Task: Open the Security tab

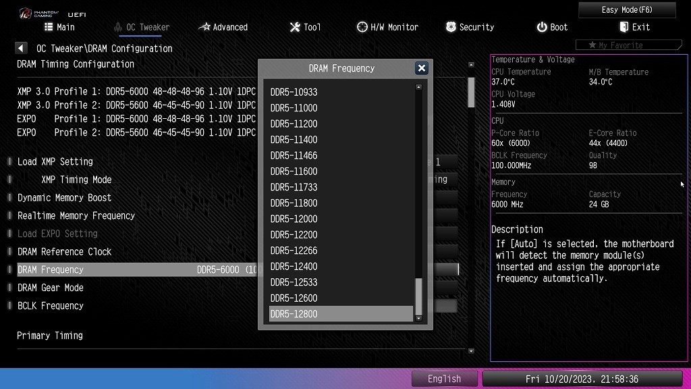Action: 470,27
